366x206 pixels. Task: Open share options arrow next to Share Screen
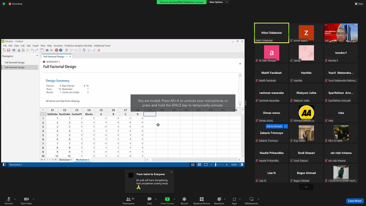coord(174,199)
